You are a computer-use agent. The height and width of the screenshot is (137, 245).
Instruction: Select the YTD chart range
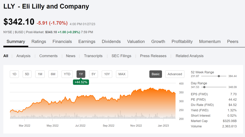pos(67,74)
